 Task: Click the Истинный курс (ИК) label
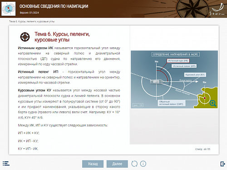[x=178, y=60]
